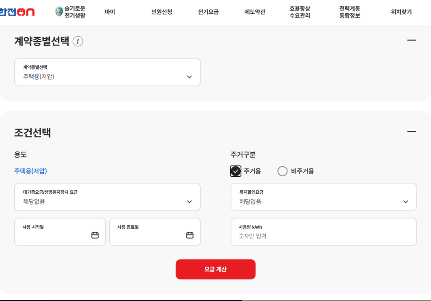This screenshot has height=301, width=431.
Task: Open the 제도약관 menu
Action: pyautogui.click(x=255, y=12)
